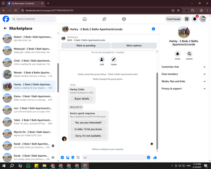
Task: Open Buyer details
Action: [82, 99]
